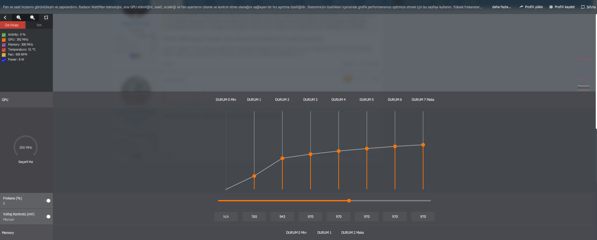Select the DURUM 7 Maks curve point
This screenshot has height=240, width=597.
423,145
